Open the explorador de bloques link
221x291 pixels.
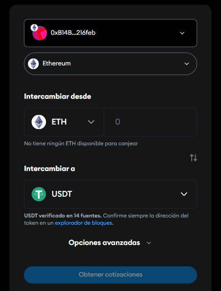click(x=83, y=223)
